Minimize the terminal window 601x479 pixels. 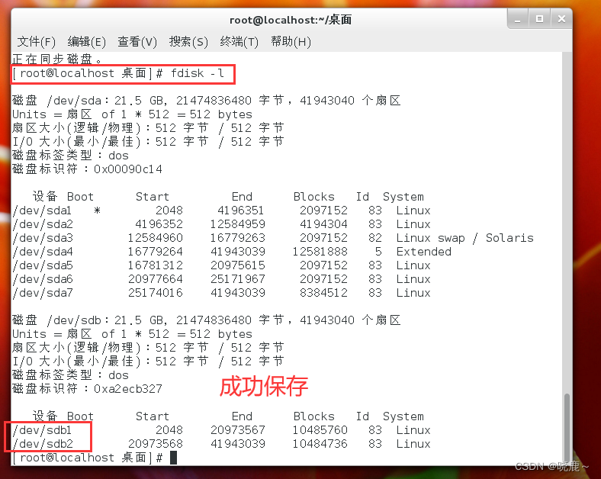tap(518, 19)
